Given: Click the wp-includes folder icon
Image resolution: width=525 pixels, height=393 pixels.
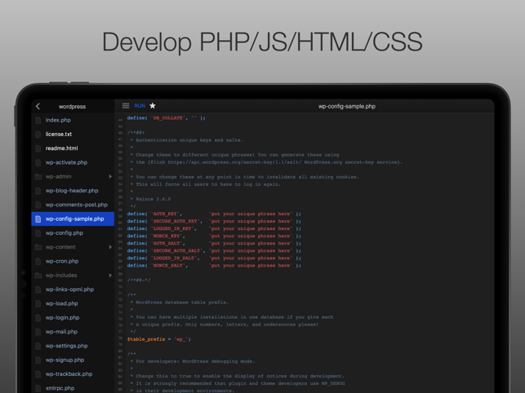Looking at the screenshot, I should tap(38, 276).
